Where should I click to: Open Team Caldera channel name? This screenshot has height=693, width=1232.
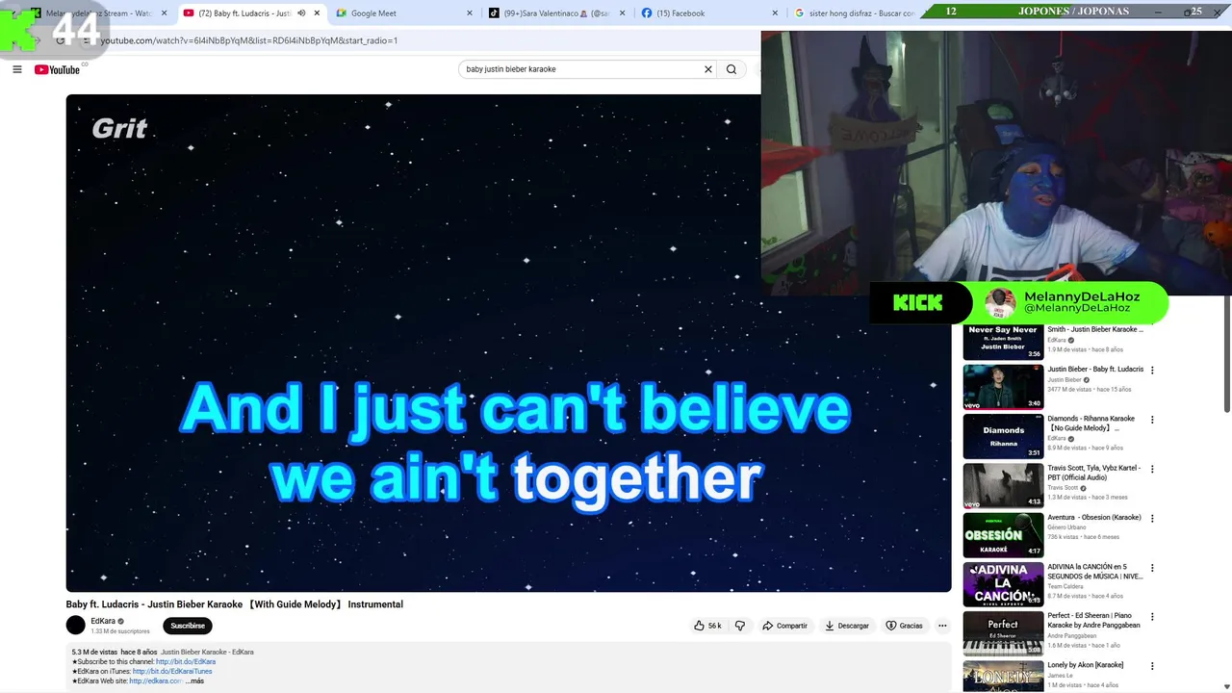pyautogui.click(x=1065, y=586)
